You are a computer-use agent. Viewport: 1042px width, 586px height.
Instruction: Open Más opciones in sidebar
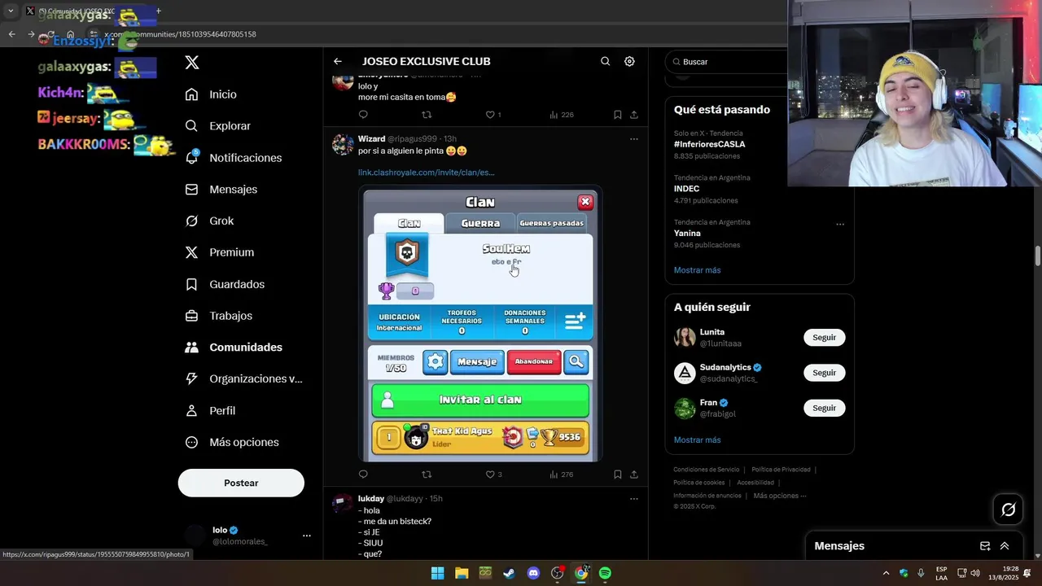click(232, 442)
